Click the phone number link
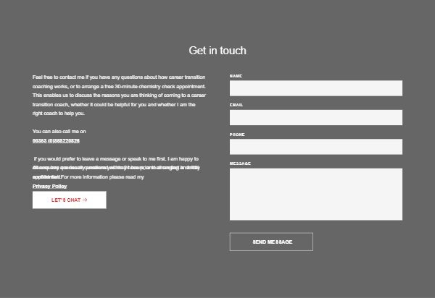 pos(56,140)
